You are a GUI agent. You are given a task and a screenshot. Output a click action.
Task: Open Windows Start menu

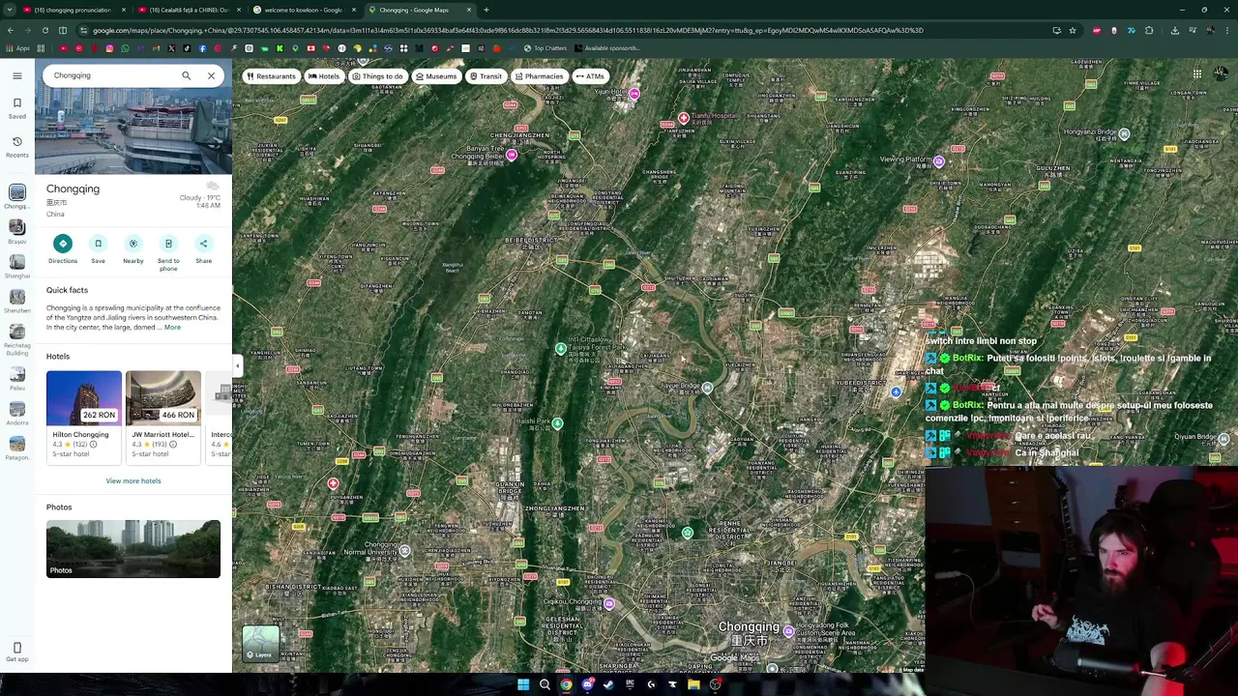(x=523, y=684)
